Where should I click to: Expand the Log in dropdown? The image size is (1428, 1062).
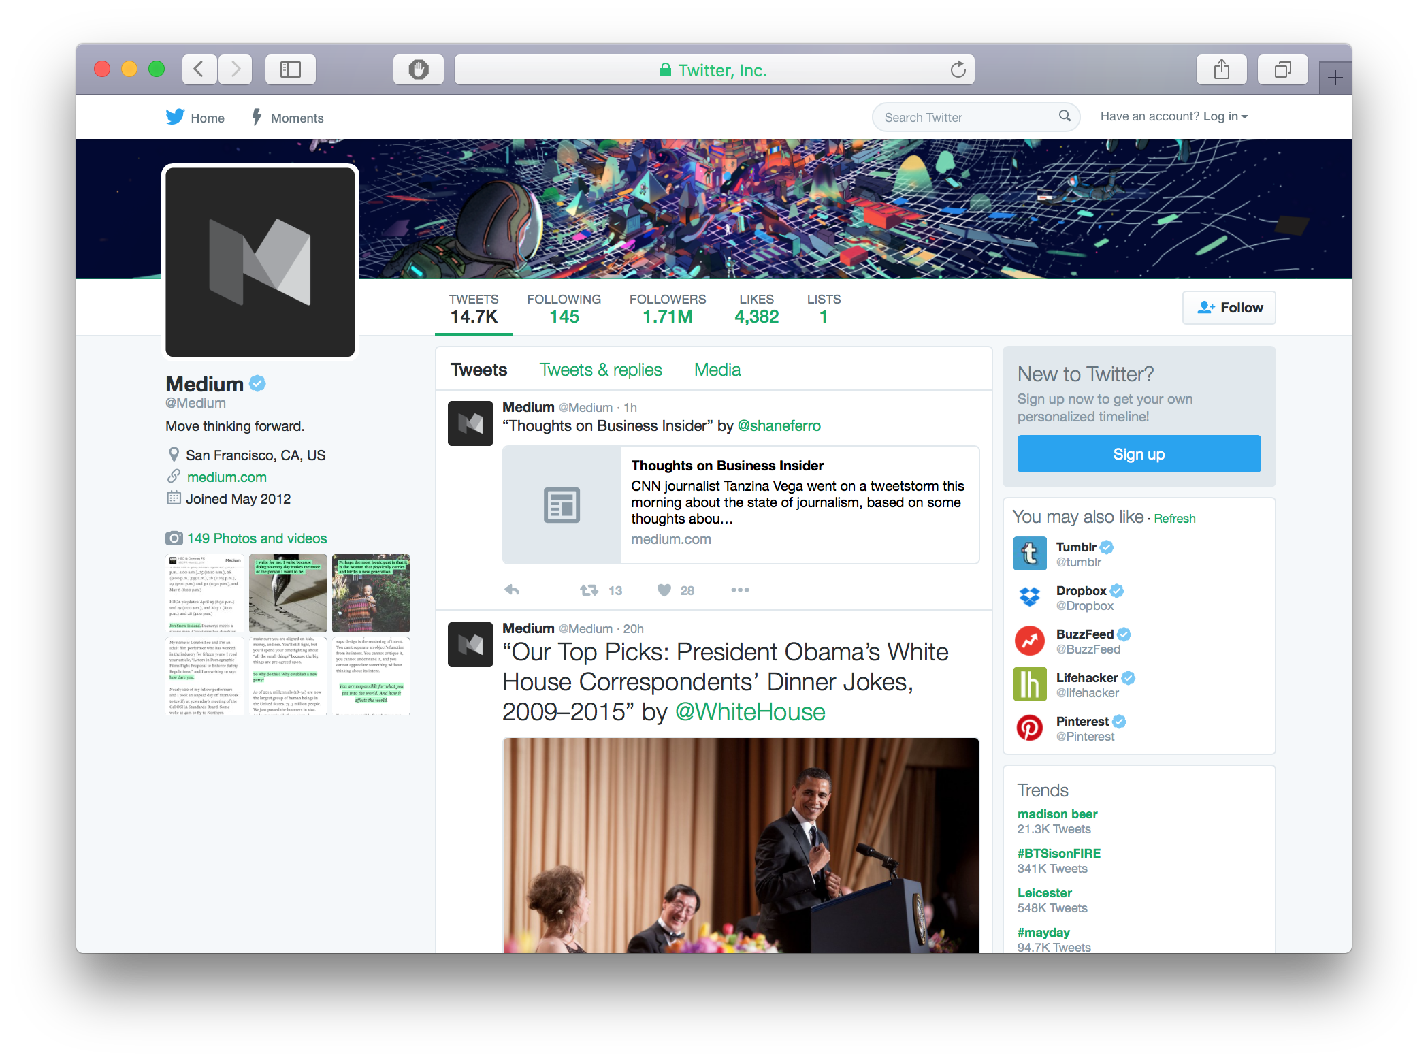1225,116
